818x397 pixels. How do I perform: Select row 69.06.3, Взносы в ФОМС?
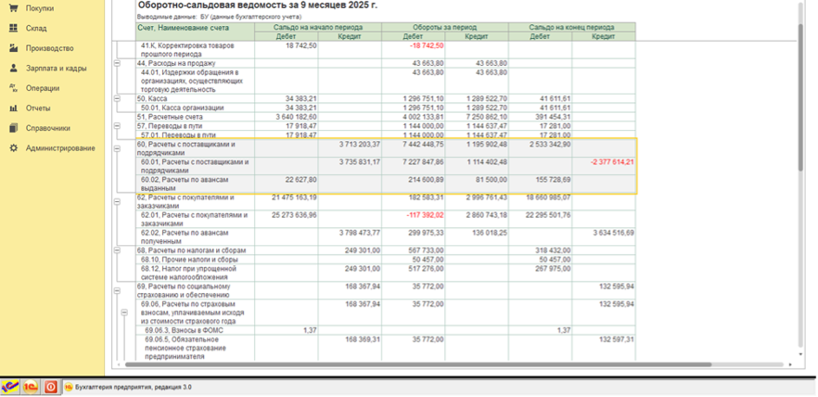[385, 330]
